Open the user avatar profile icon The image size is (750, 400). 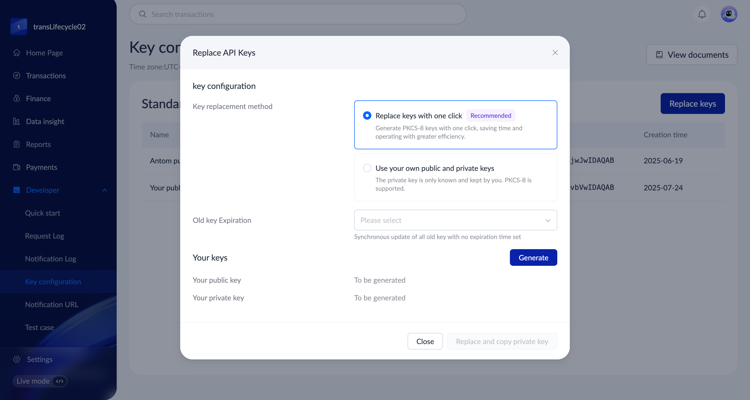point(728,14)
